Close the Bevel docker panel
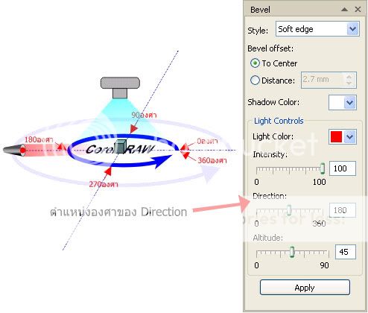 [x=358, y=10]
